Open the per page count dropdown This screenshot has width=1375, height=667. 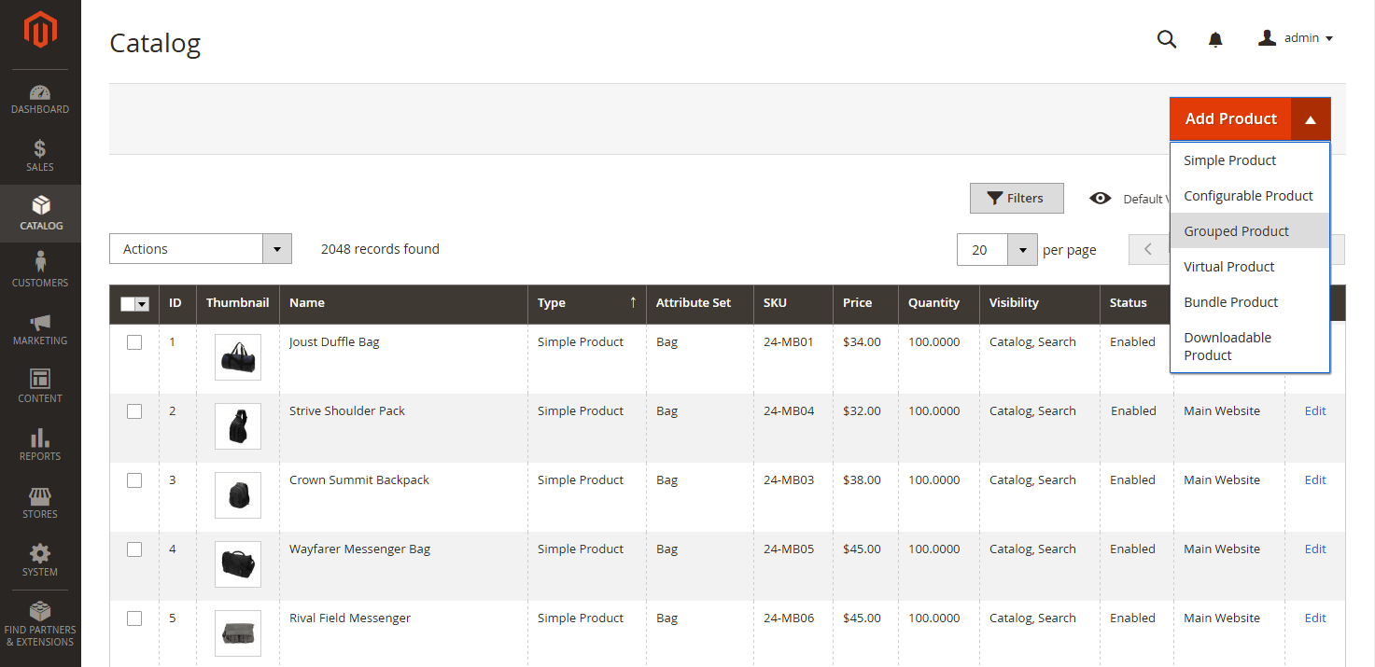(x=1022, y=249)
